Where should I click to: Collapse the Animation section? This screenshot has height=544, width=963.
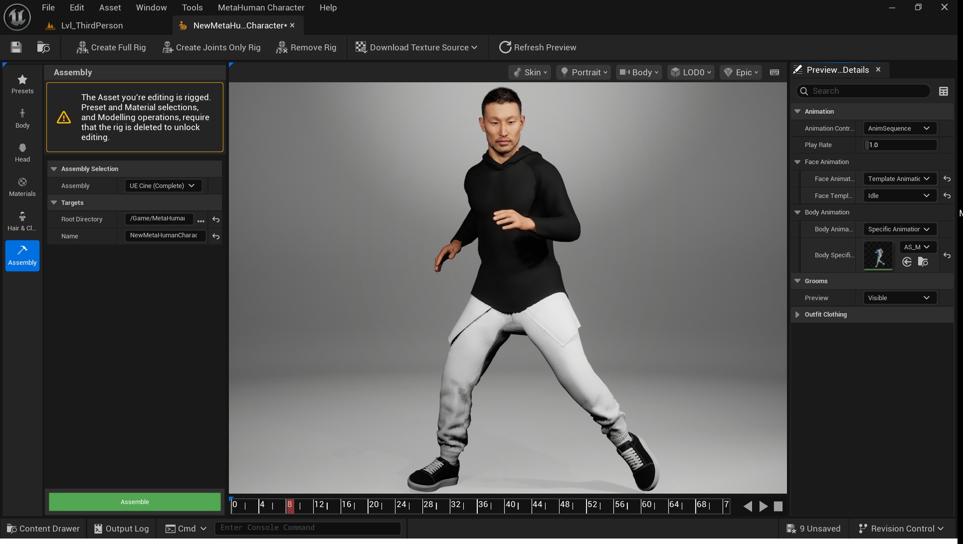(x=797, y=111)
